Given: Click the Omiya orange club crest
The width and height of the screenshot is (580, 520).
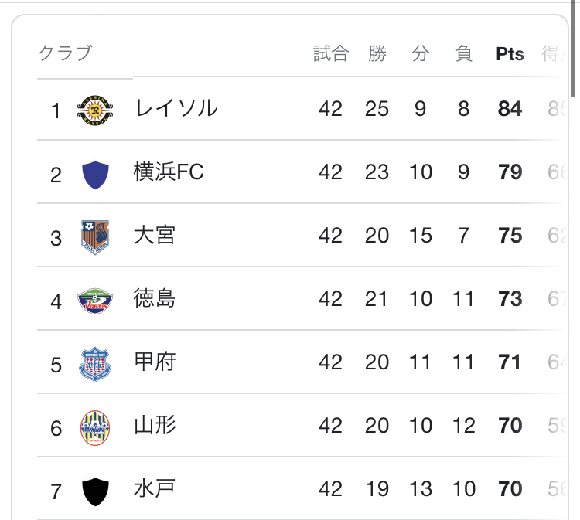Looking at the screenshot, I should [95, 236].
